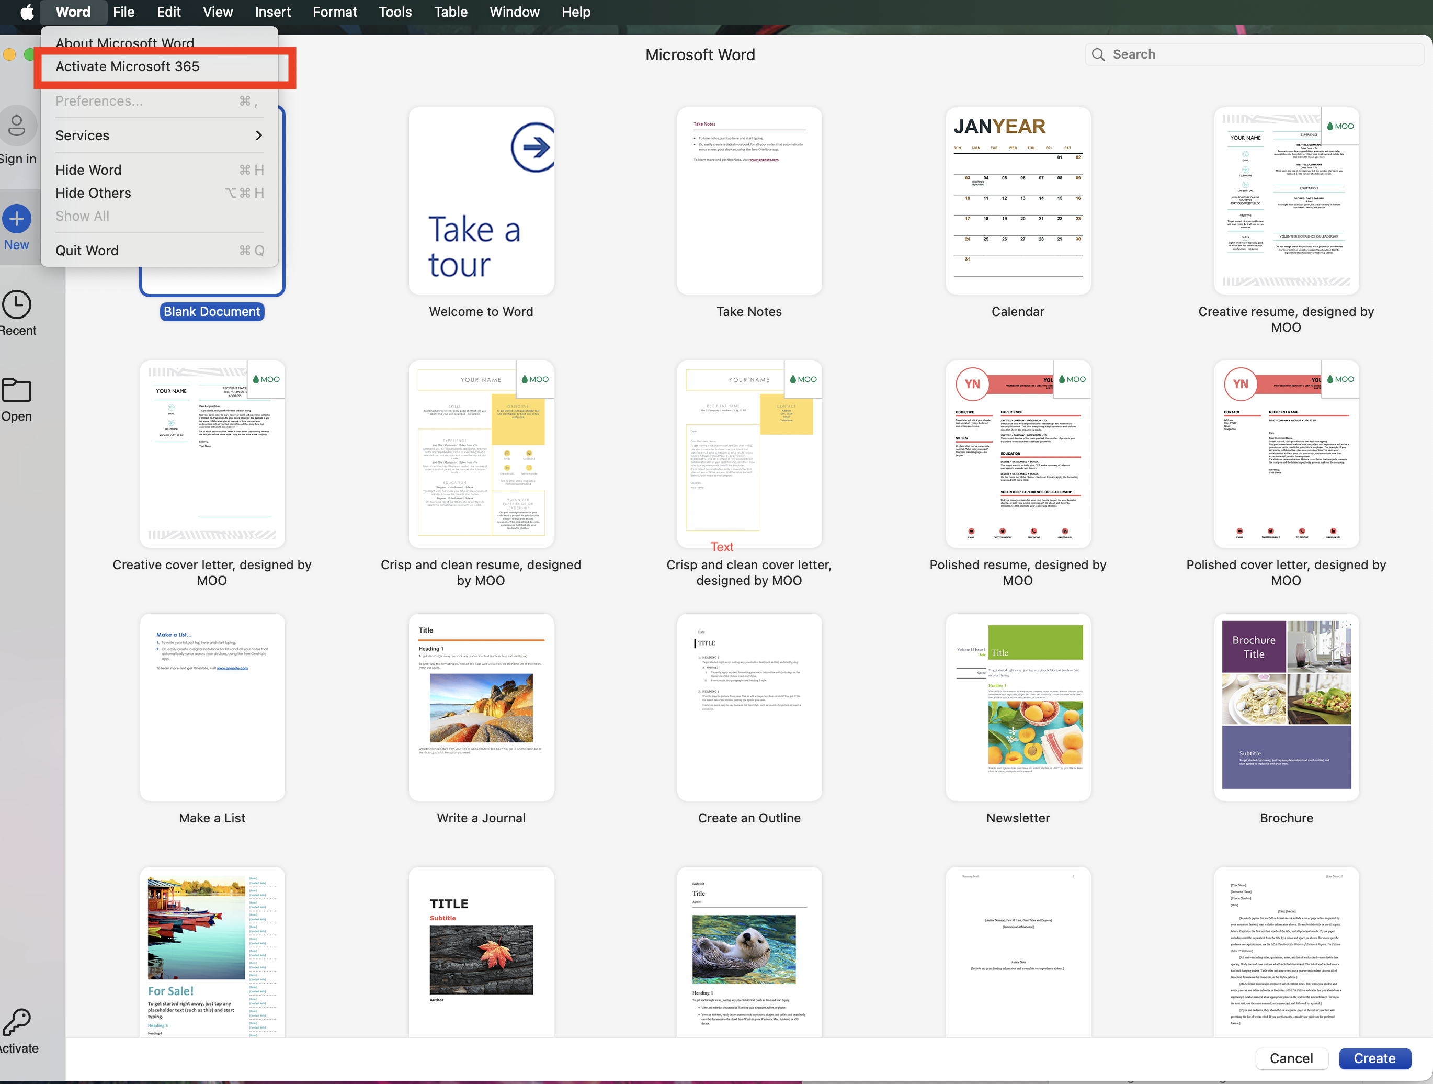The image size is (1433, 1084).
Task: Click the Open folder icon
Action: click(17, 391)
